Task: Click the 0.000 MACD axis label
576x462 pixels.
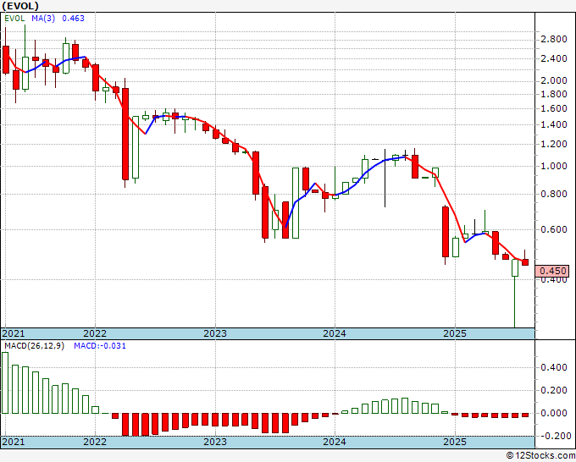Action: coord(554,413)
